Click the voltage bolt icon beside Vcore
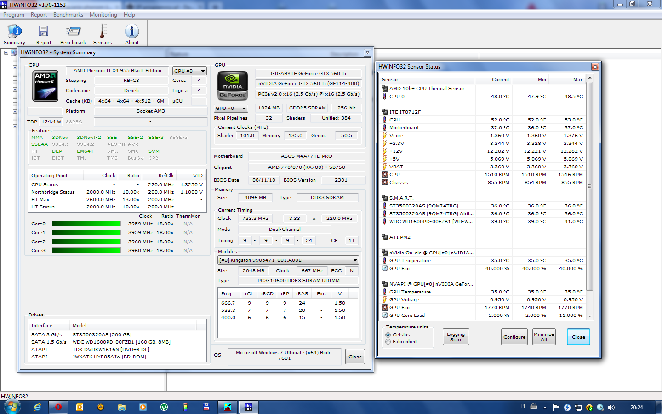 tap(385, 135)
